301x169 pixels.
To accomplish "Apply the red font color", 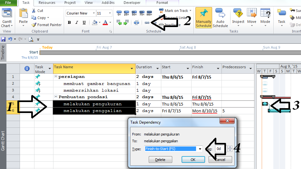I will pyautogui.click(x=105, y=23).
